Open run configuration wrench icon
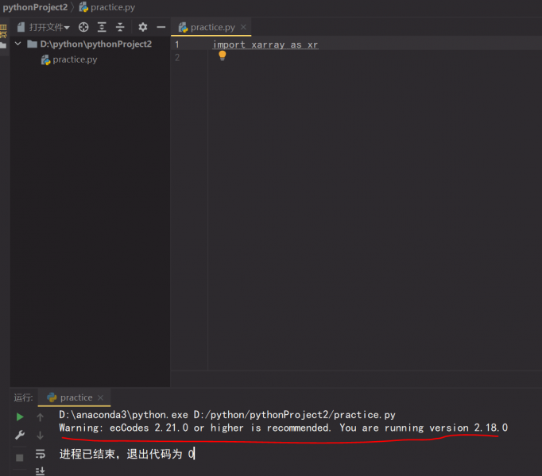This screenshot has height=476, width=542. coord(20,436)
